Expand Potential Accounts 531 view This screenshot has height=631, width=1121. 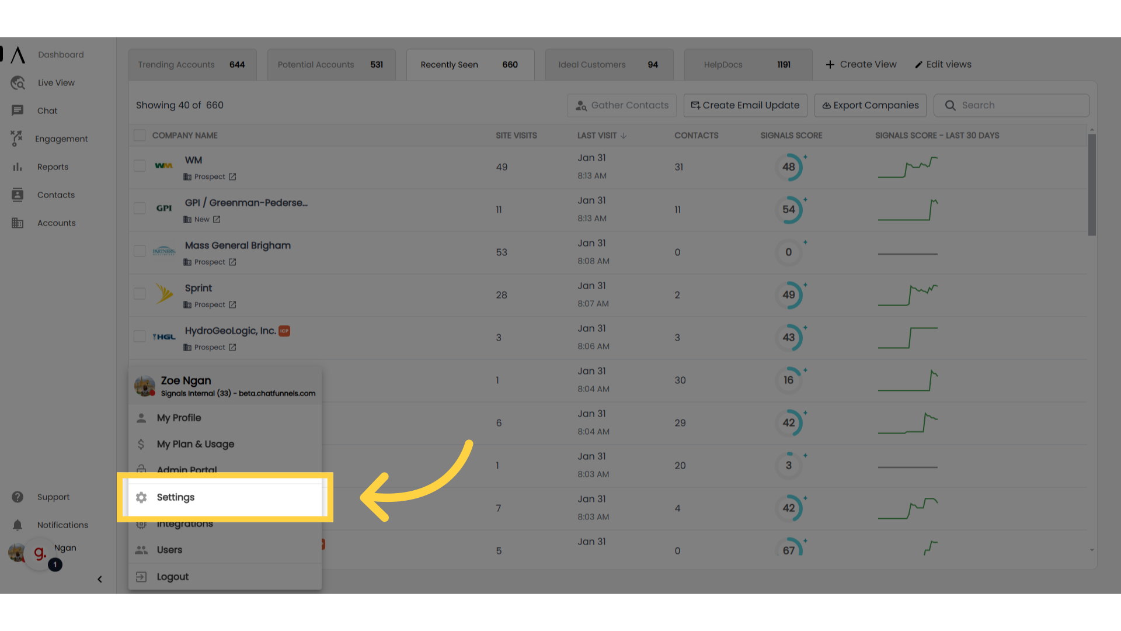tap(331, 64)
